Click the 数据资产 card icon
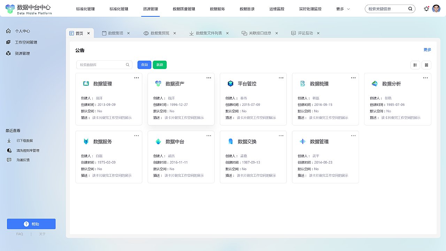Image resolution: width=446 pixels, height=251 pixels. (158, 84)
